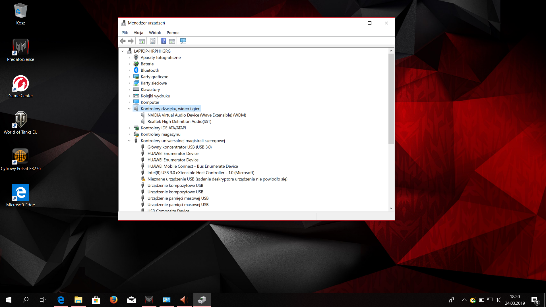Click scan for hardware changes monitor icon

183,41
